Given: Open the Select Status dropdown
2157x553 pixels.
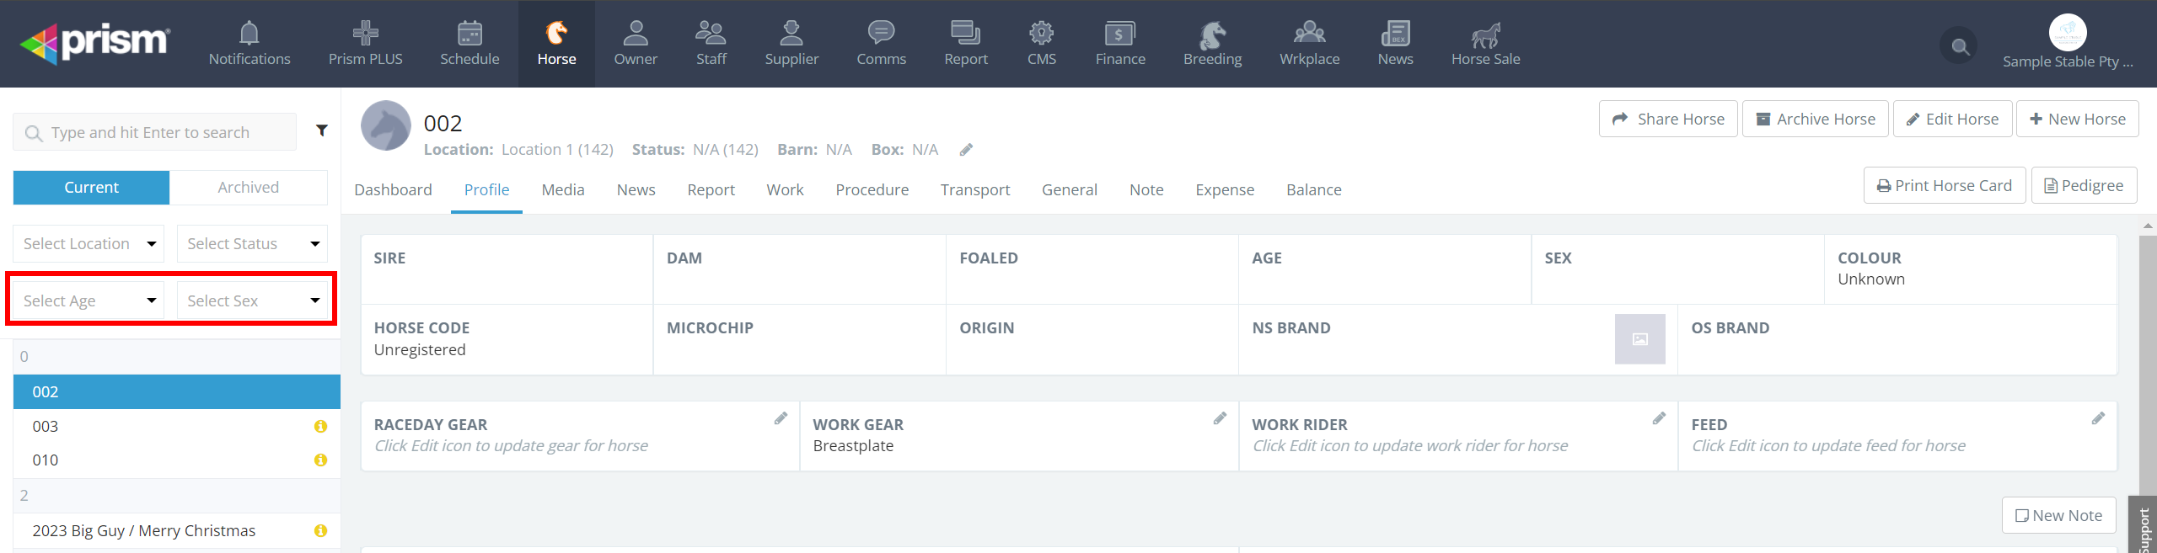Looking at the screenshot, I should [x=252, y=243].
